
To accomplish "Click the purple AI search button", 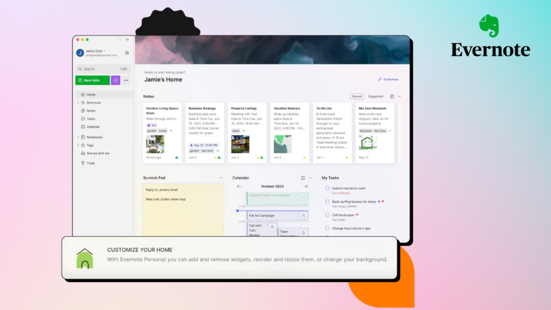I will (116, 81).
